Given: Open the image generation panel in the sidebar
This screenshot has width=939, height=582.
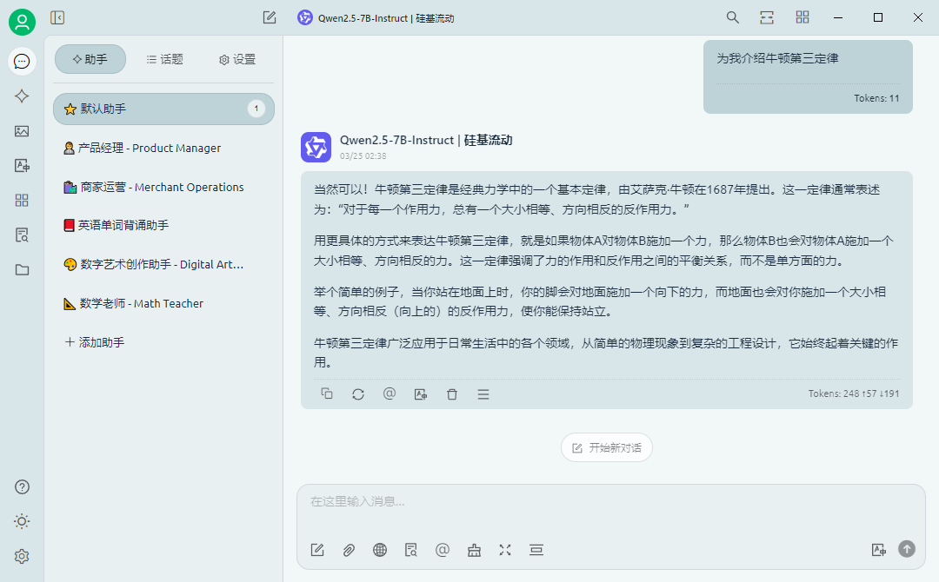Looking at the screenshot, I should tap(22, 130).
